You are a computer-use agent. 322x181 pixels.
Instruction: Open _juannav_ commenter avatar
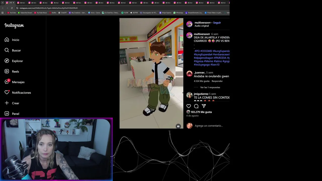point(189,74)
